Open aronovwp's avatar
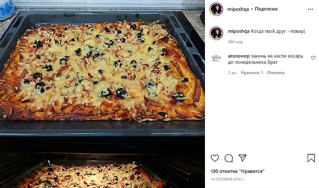 (x=216, y=58)
